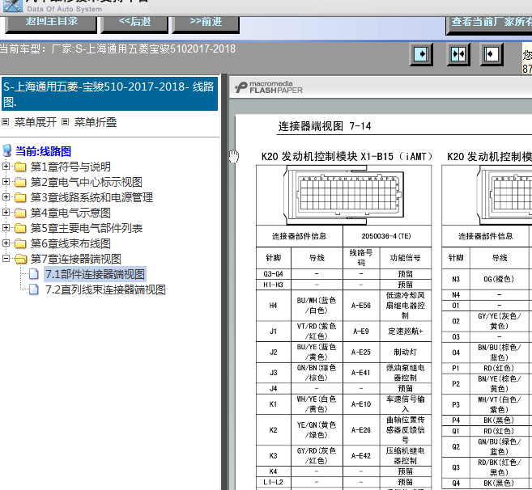Click the 连接器端视图 7-14 page title
Viewport: 532px width, 490px height.
coord(325,126)
